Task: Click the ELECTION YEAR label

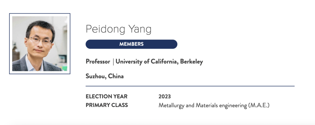Action: pyautogui.click(x=106, y=97)
